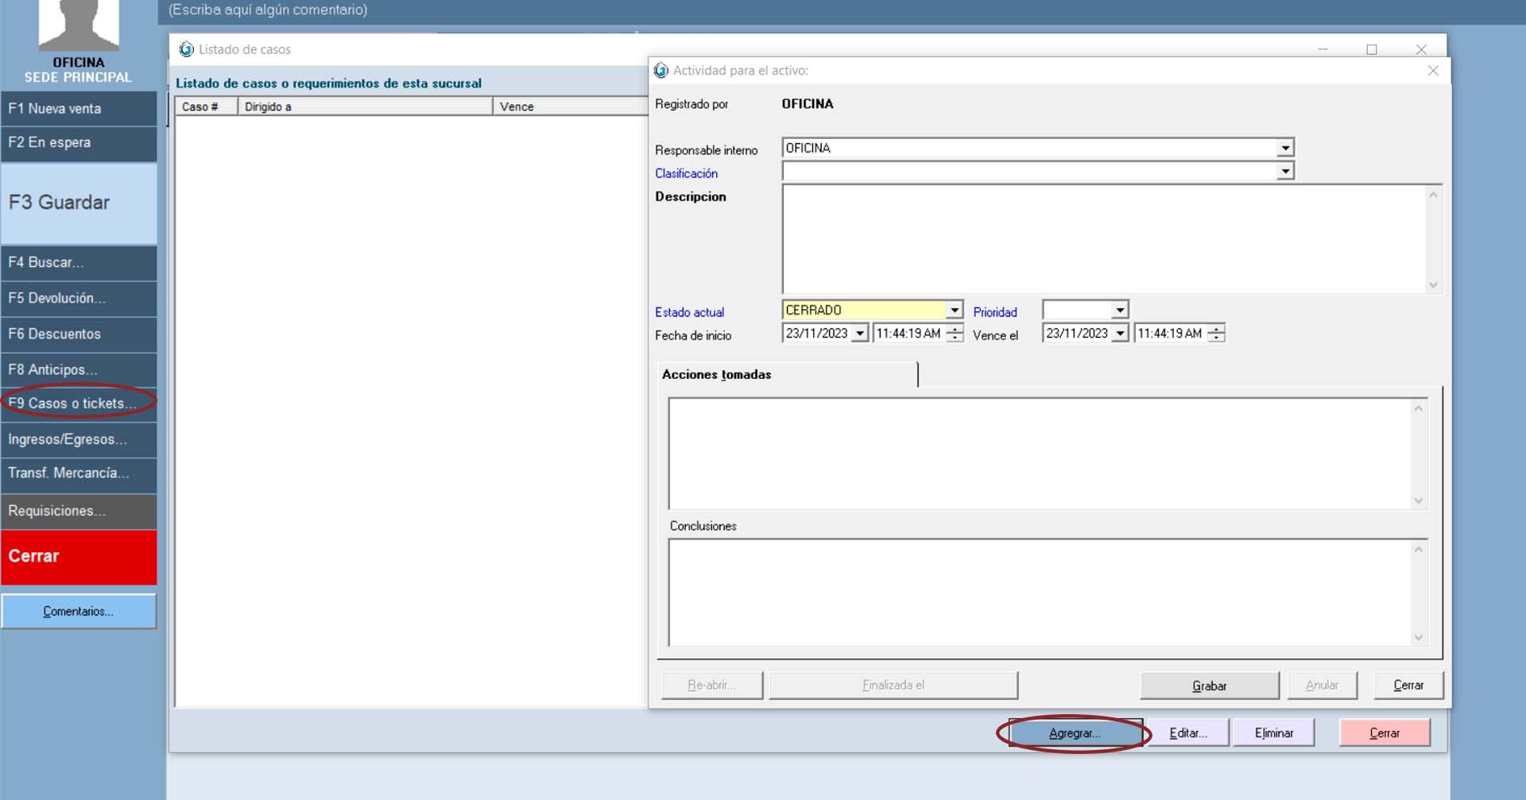1526x800 pixels.
Task: Expand the Clasificación dropdown
Action: tap(1285, 172)
